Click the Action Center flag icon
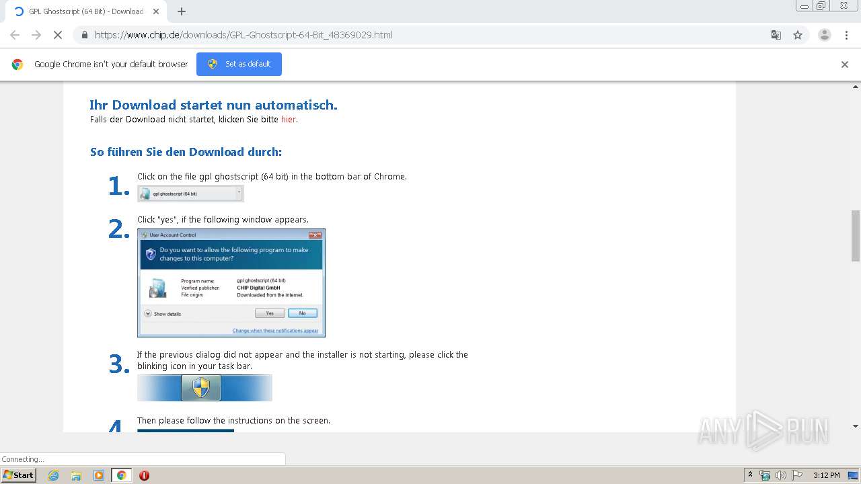The width and height of the screenshot is (861, 484). 797,475
